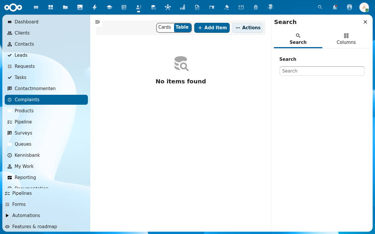Open the four-squares grid app in the top bar
The width and height of the screenshot is (375, 234).
pyautogui.click(x=51, y=7)
